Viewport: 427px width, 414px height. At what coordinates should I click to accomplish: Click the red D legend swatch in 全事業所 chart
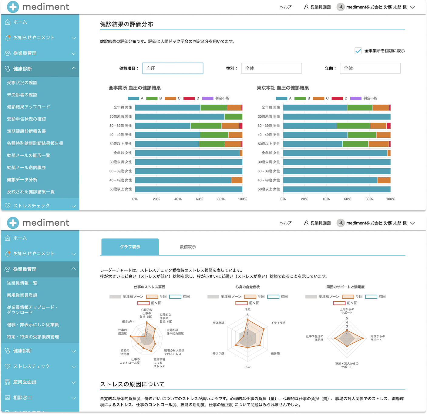click(x=189, y=98)
